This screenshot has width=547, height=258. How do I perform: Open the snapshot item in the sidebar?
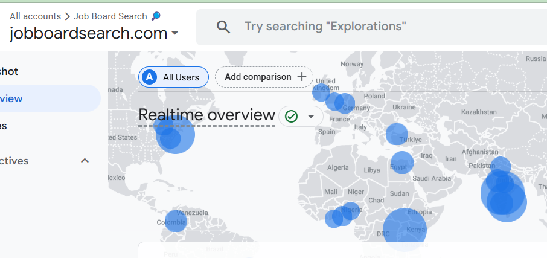click(9, 71)
